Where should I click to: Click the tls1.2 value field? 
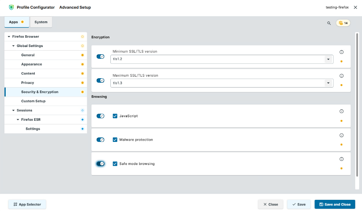(222, 59)
